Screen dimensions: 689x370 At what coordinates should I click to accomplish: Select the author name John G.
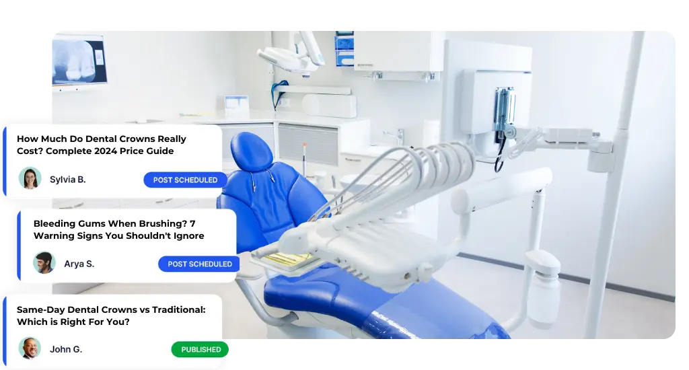[x=66, y=349]
